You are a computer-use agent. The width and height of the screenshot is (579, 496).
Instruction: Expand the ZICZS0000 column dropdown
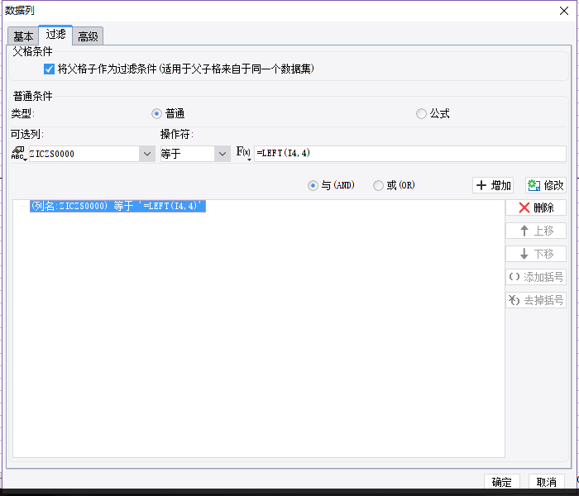click(147, 154)
